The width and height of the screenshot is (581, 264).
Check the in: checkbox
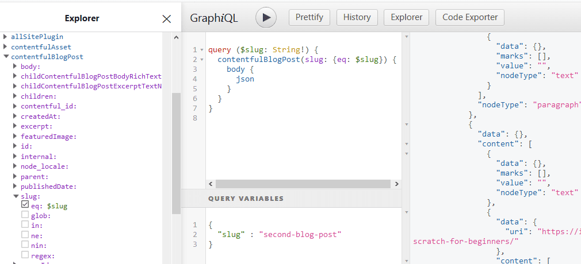tap(25, 224)
